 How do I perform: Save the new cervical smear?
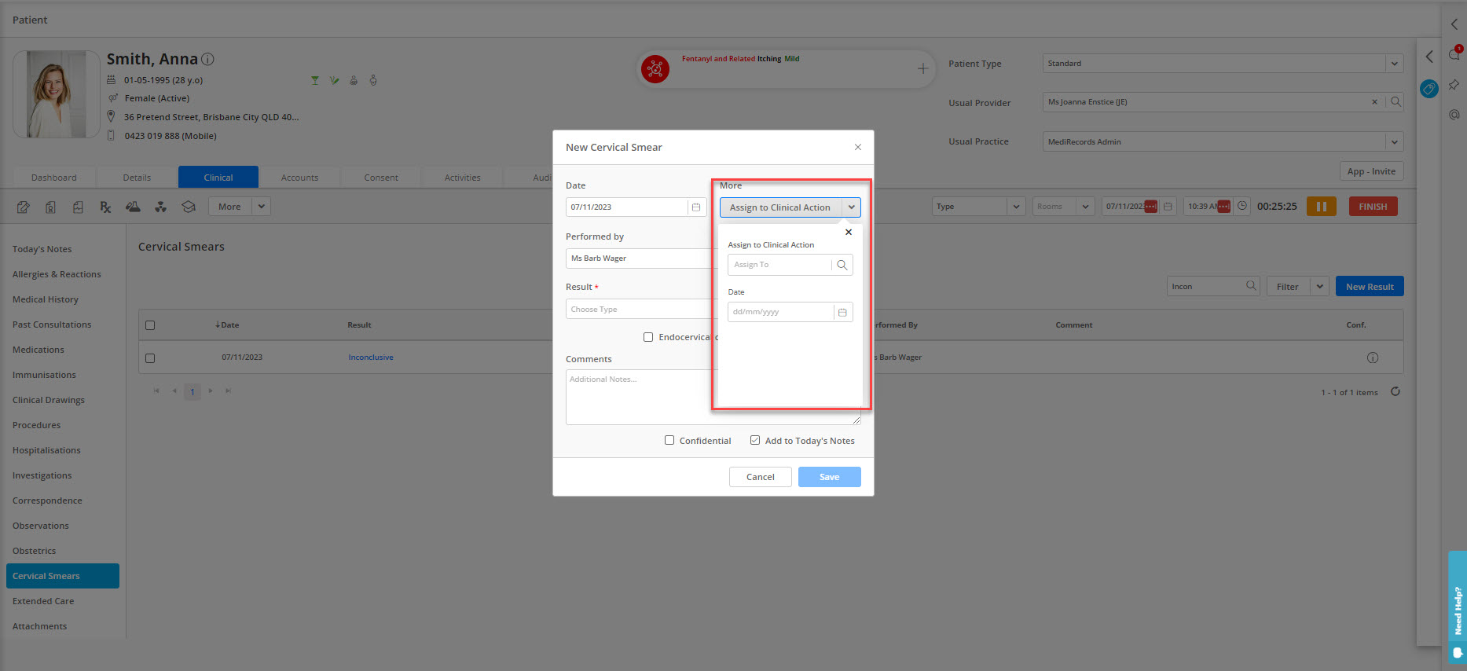pyautogui.click(x=830, y=477)
